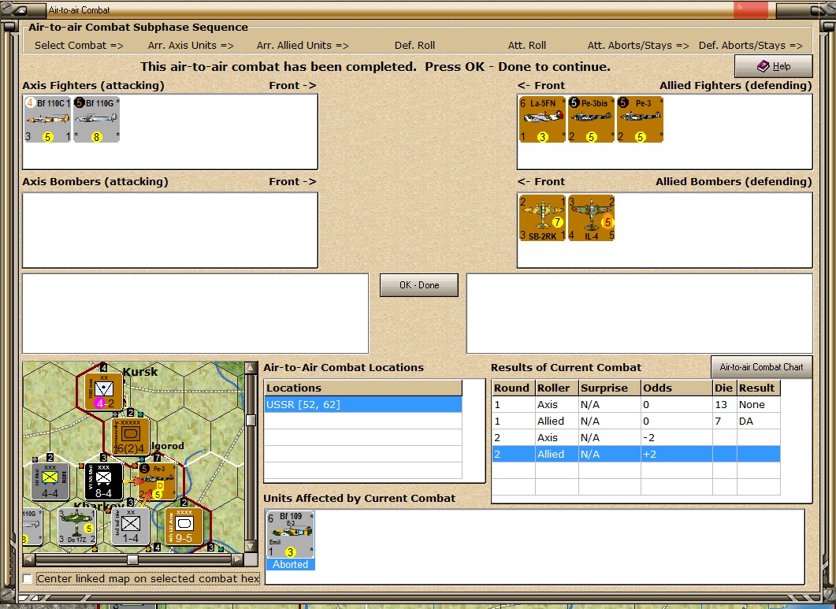Click the map vertical scrollbar thumb

point(250,420)
